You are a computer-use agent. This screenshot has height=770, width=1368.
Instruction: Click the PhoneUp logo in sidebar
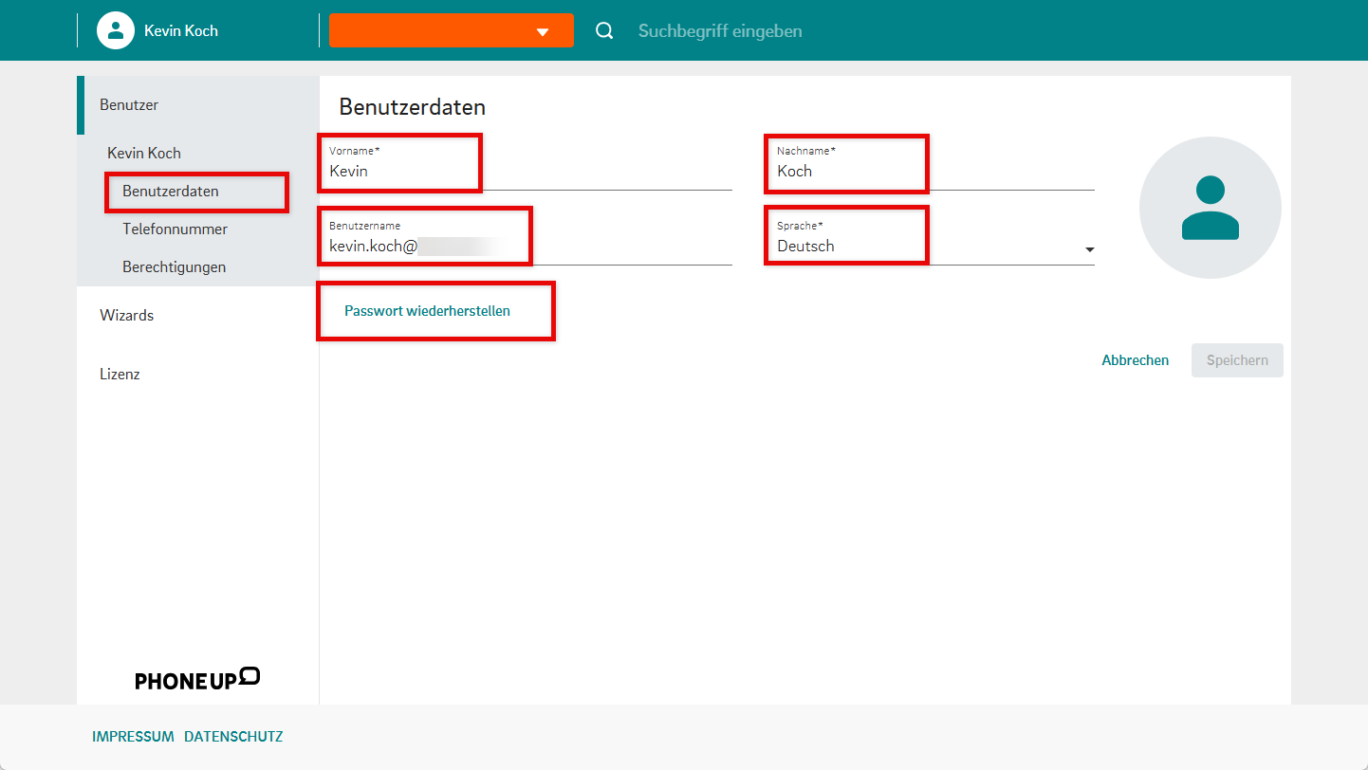197,679
